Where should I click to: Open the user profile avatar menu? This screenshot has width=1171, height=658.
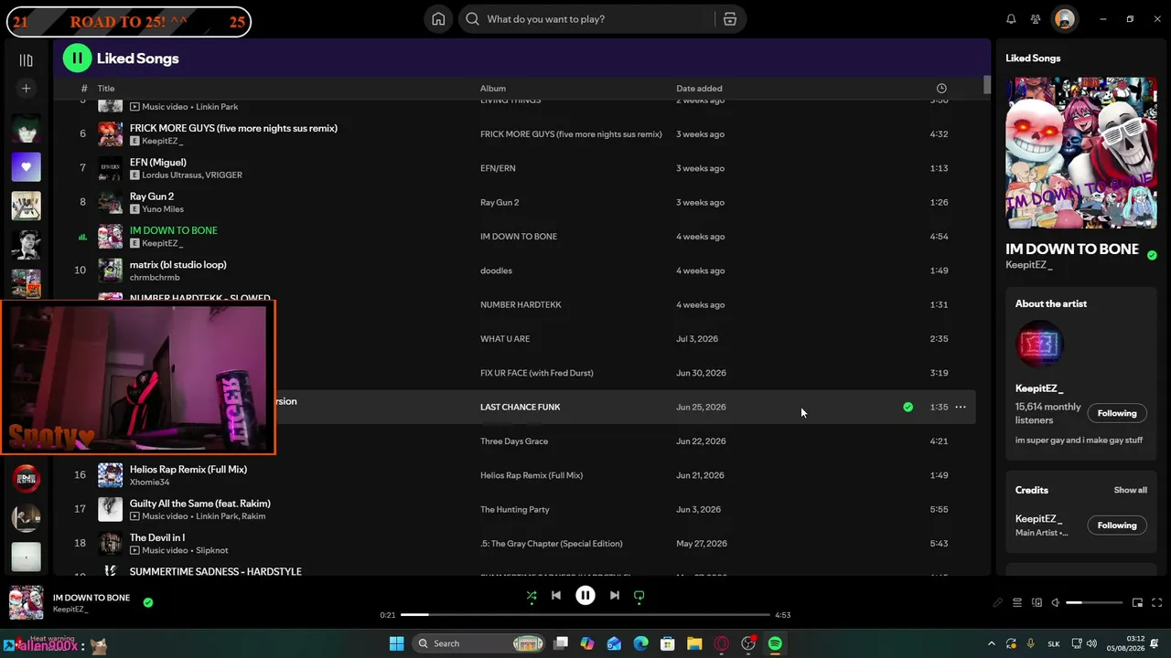click(x=1064, y=19)
